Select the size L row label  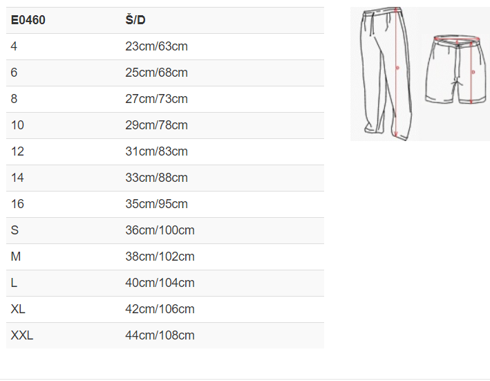[15, 283]
